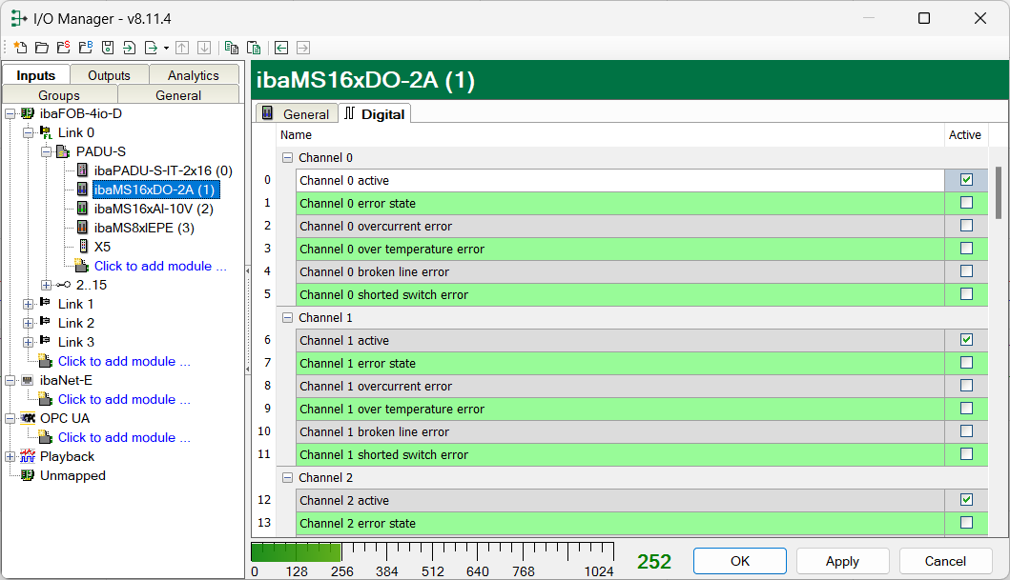Image resolution: width=1010 pixels, height=580 pixels.
Task: Click the ibaFOB-4io-D board icon
Action: [28, 114]
